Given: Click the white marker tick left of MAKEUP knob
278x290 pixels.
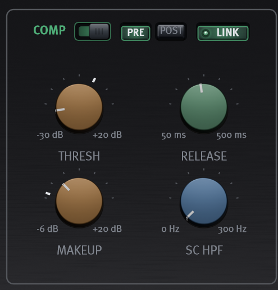Looking at the screenshot, I should point(48,194).
